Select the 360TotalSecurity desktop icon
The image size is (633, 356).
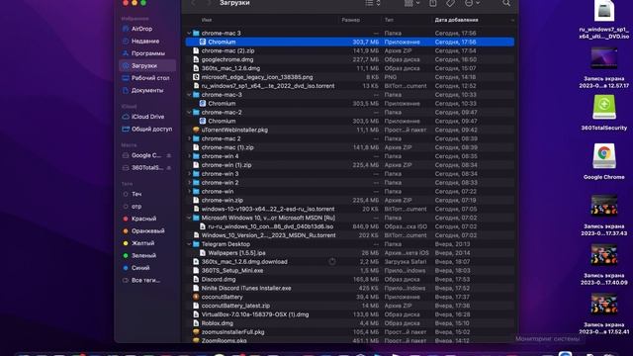(x=604, y=108)
